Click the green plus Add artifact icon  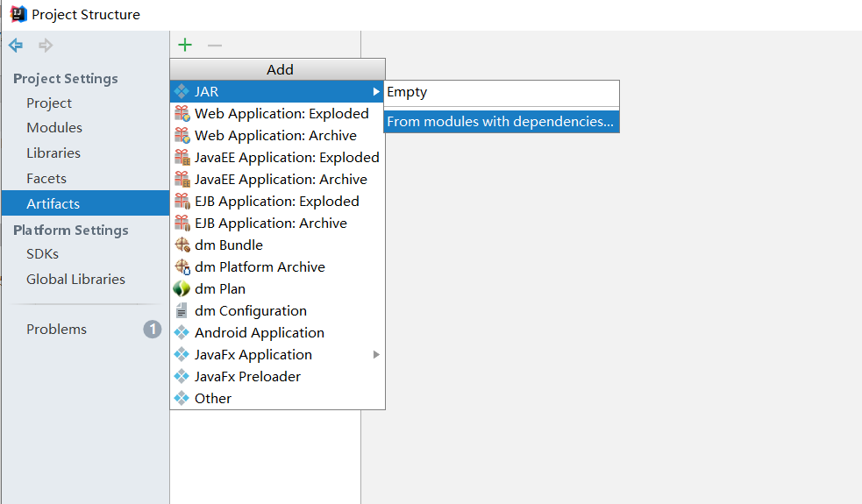[x=185, y=45]
